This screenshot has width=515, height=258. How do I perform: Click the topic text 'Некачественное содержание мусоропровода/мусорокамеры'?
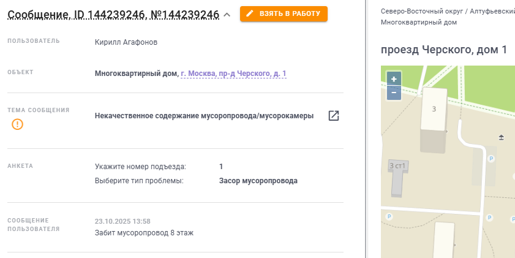pyautogui.click(x=204, y=116)
